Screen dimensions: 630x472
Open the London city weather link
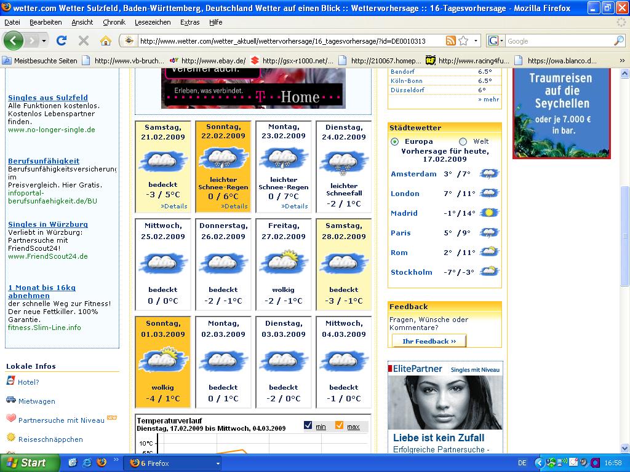pos(405,194)
